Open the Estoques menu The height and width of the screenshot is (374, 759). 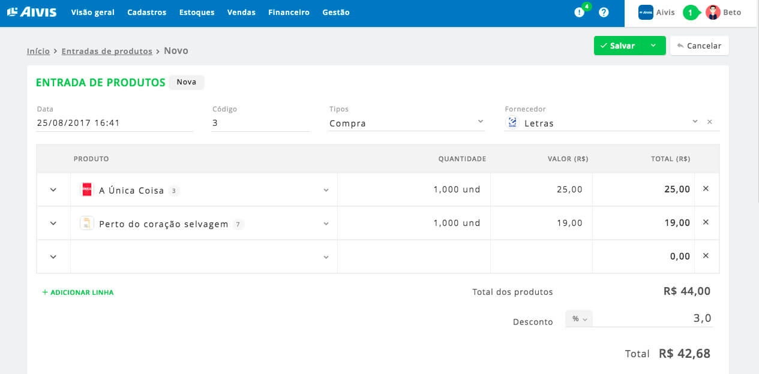pos(197,12)
